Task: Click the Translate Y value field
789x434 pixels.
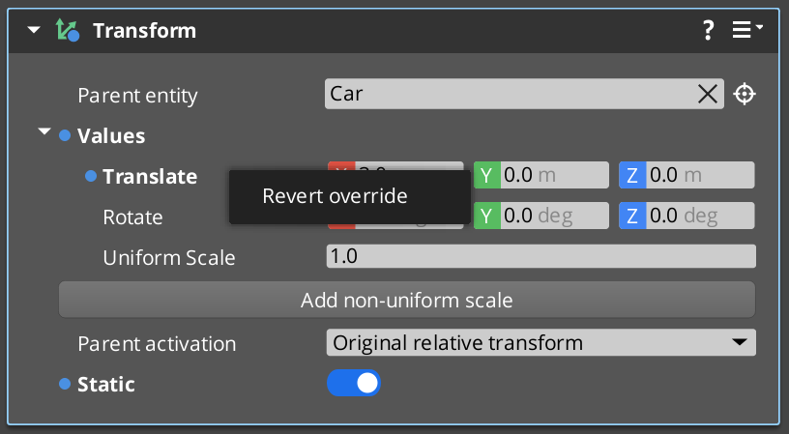Action: click(553, 175)
